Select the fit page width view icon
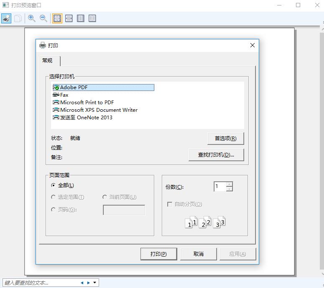Viewport: 324px width, 288px height. pos(69,18)
